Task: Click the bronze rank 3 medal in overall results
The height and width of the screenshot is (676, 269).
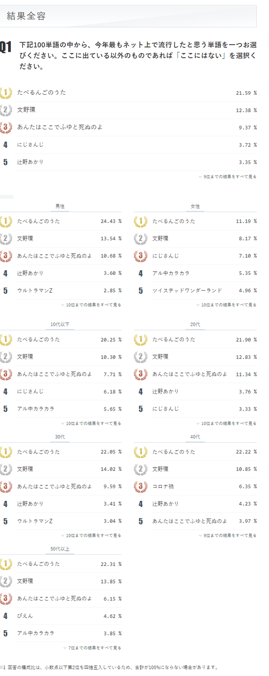Action: click(x=5, y=128)
